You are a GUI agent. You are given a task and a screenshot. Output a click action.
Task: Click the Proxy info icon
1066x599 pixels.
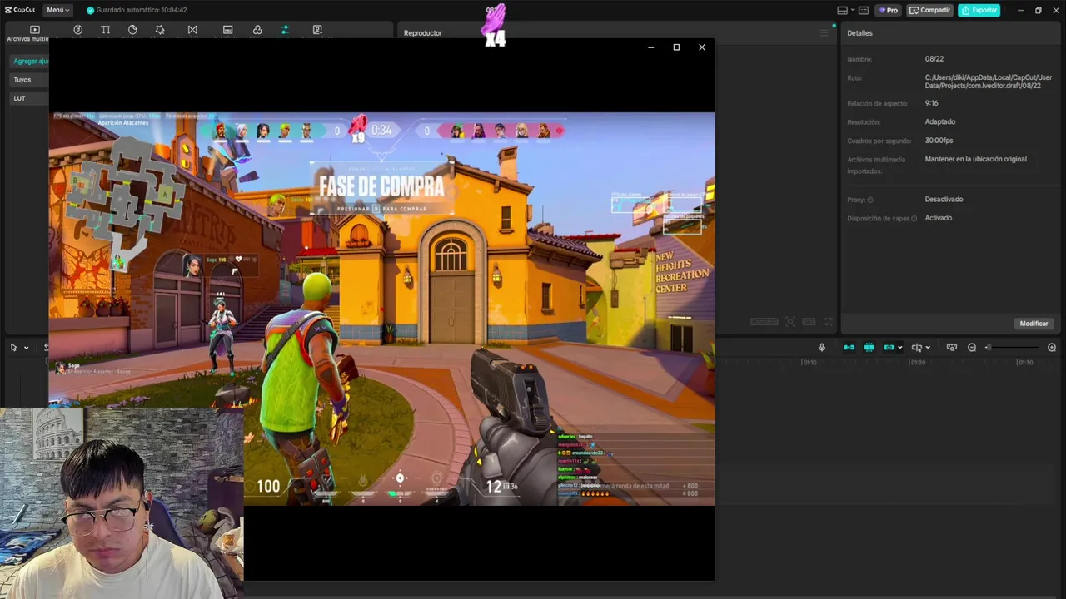(870, 200)
